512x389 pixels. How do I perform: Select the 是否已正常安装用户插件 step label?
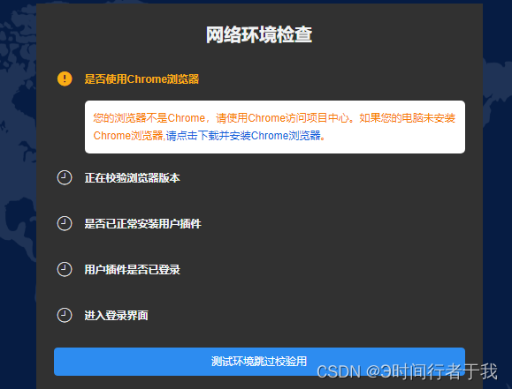click(142, 223)
